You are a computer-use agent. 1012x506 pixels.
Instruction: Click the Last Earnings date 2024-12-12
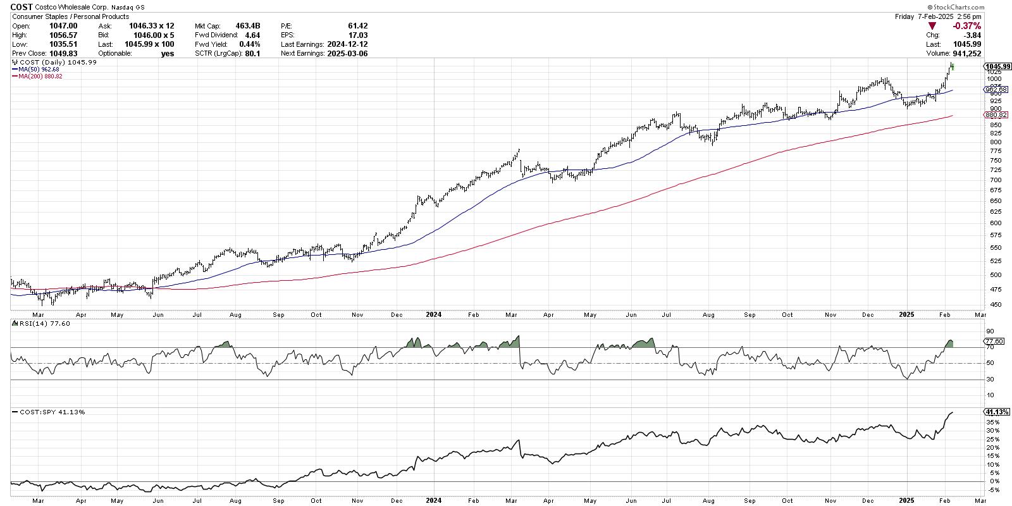[347, 44]
